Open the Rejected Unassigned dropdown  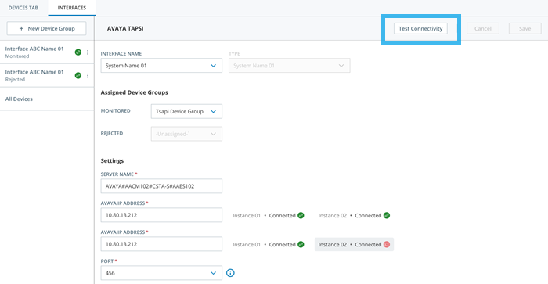[x=186, y=134]
